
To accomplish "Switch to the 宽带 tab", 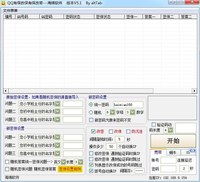I will [x=158, y=152].
